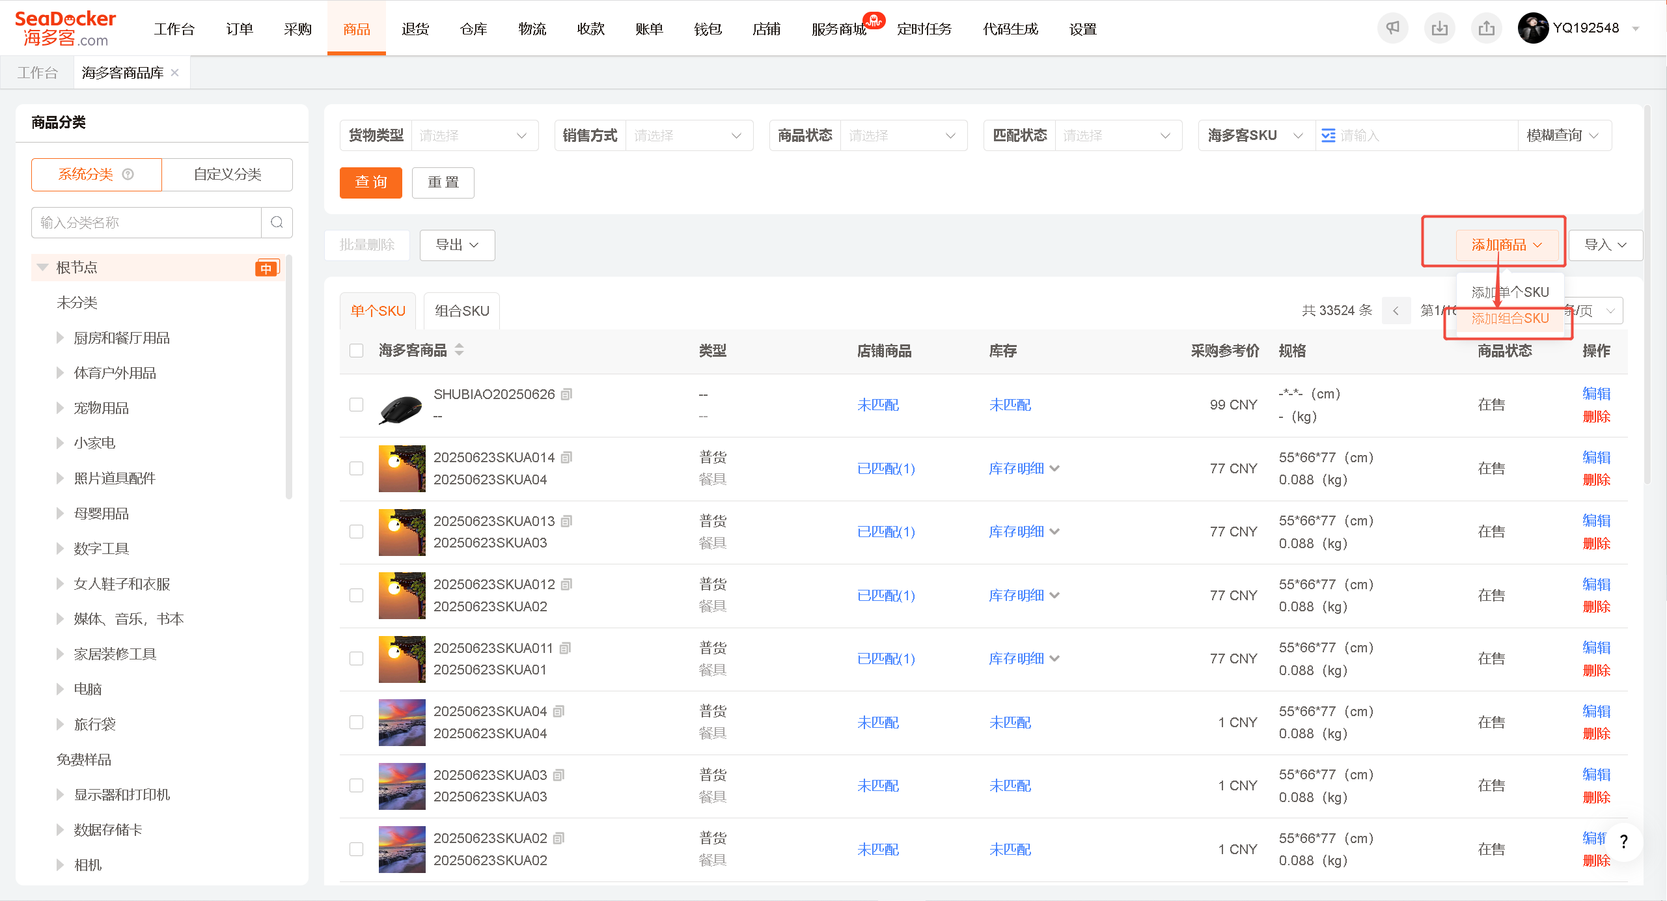Copy SKU 20250623SKUA012 using copy icon

567,585
